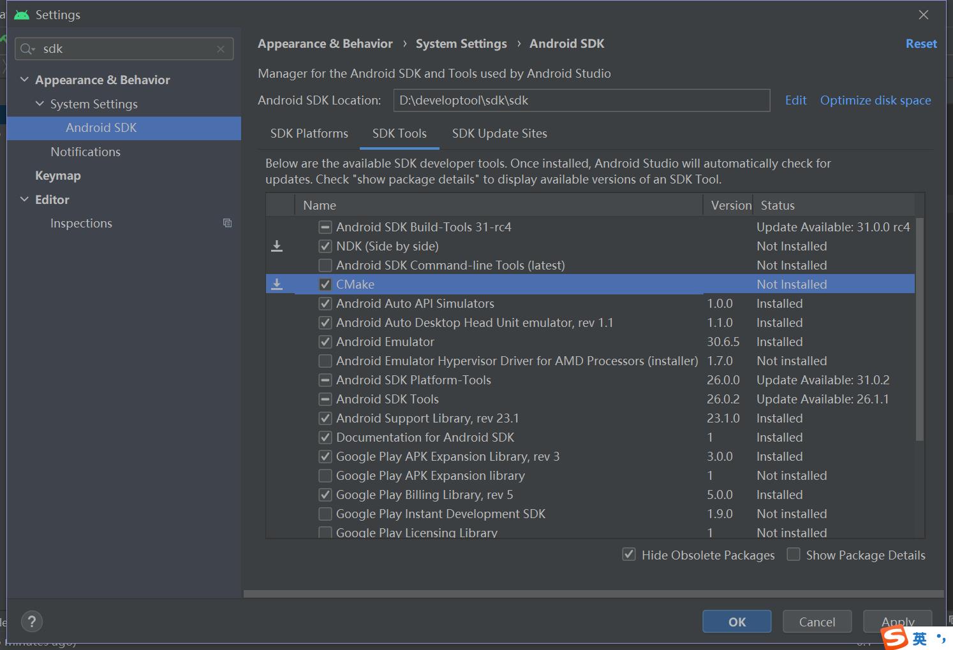Uncheck Android Support Library, rev 23.1
953x650 pixels.
tap(325, 418)
